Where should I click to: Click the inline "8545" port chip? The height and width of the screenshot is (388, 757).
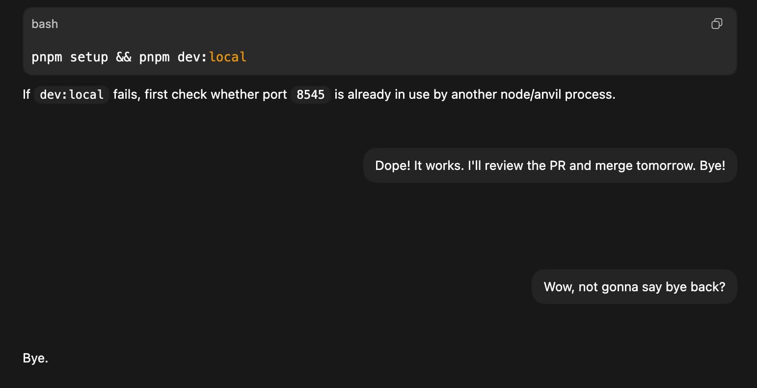tap(311, 94)
